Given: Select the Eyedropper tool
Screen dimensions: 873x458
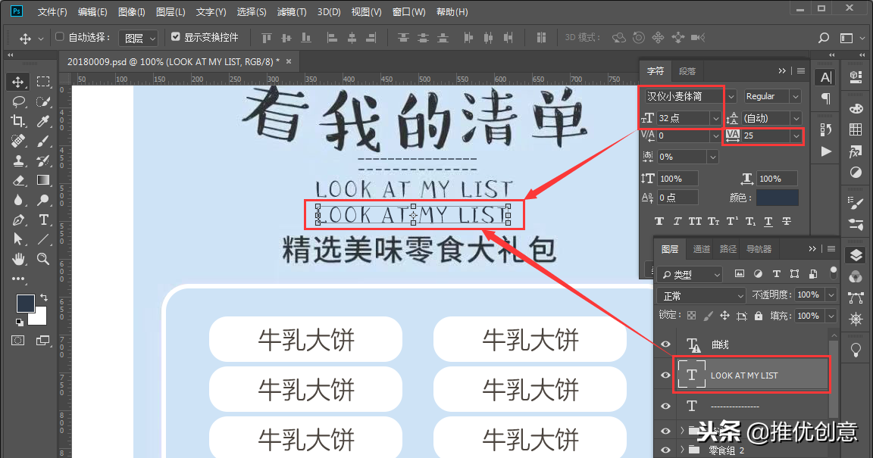Looking at the screenshot, I should point(43,121).
